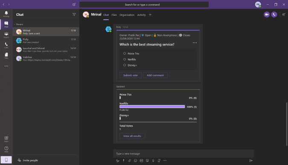The height and width of the screenshot is (165, 288).
Task: Open poll card more options ellipsis
Action: (x=195, y=43)
